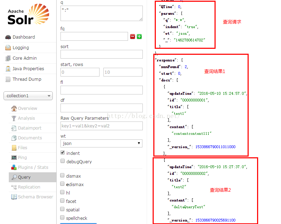This screenshot has height=224, width=281.
Task: Click the Overview house icon
Action: 14,108
